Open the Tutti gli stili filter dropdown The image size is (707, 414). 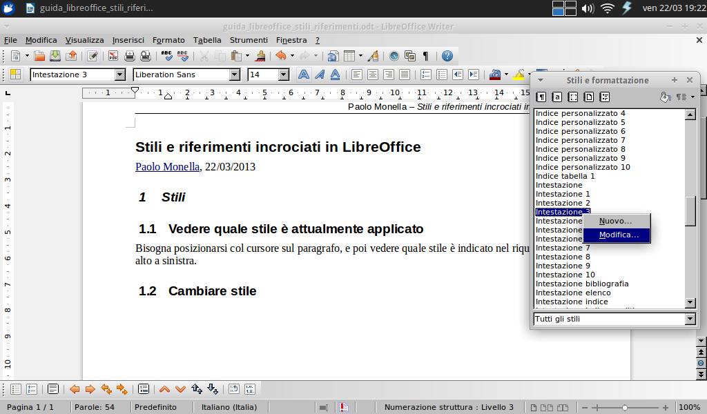[690, 319]
